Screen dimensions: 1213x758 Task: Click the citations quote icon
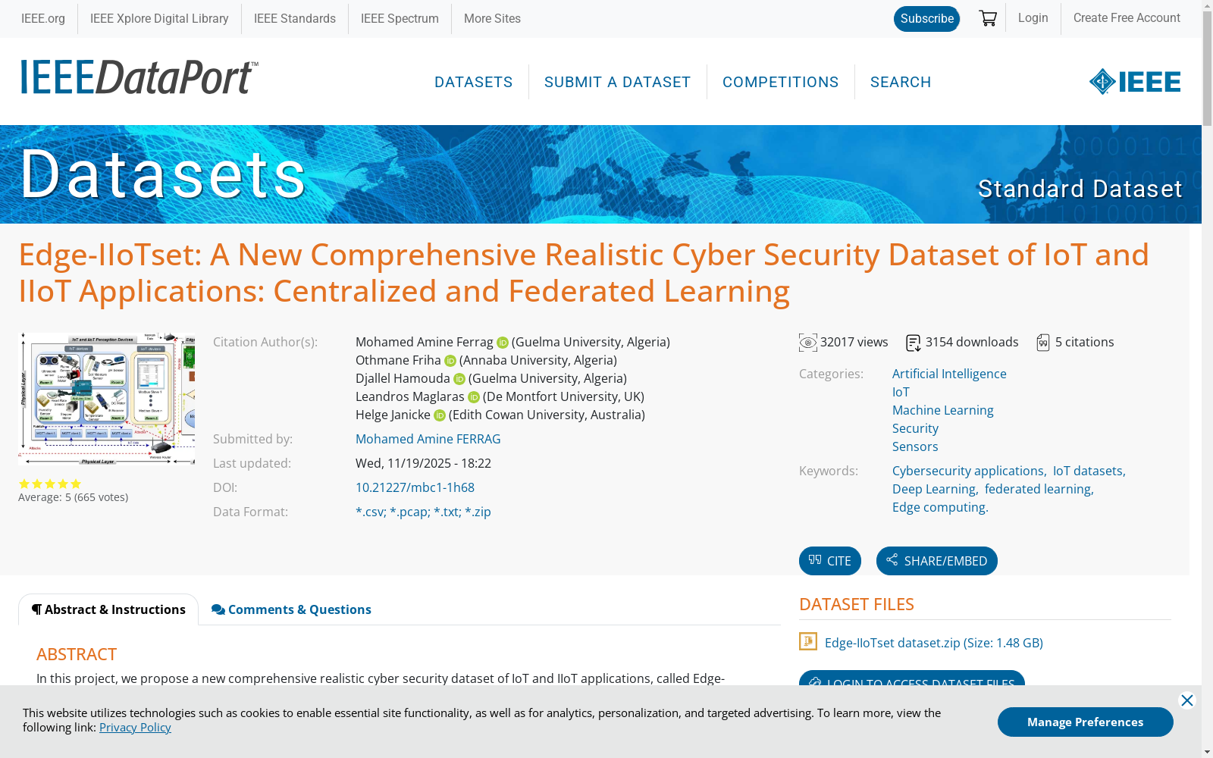(x=1043, y=343)
